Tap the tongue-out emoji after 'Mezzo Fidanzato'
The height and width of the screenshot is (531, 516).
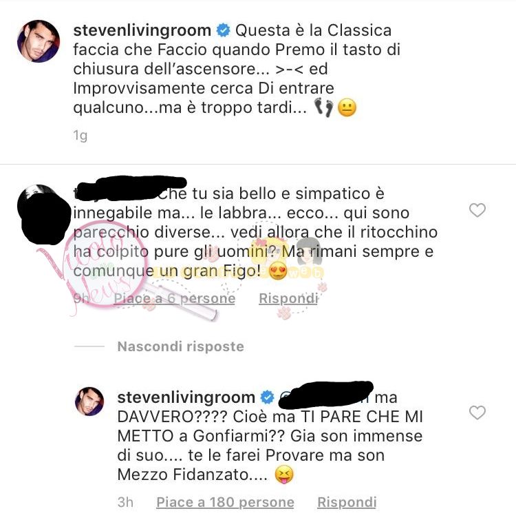(284, 475)
